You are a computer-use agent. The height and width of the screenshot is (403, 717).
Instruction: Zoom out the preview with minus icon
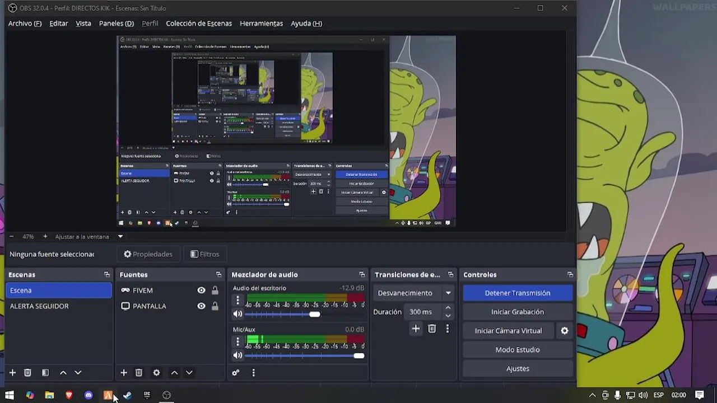11,237
